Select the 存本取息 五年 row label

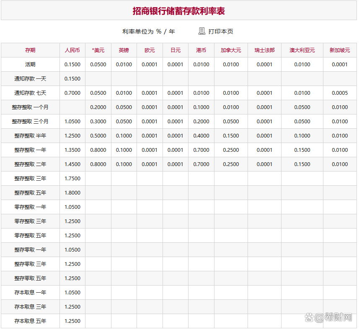coord(30,321)
